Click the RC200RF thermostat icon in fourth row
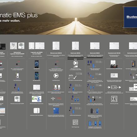 point(17,99)
